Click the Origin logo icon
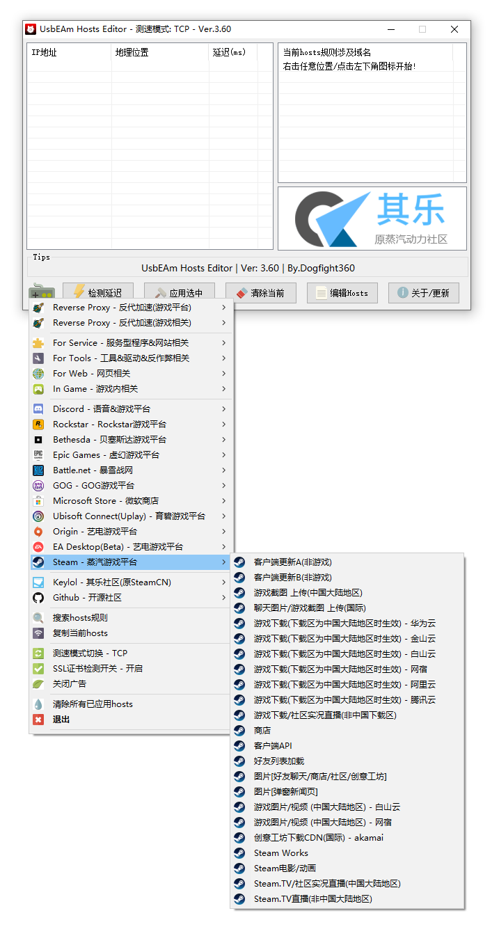This screenshot has height=936, width=499. coord(39,532)
